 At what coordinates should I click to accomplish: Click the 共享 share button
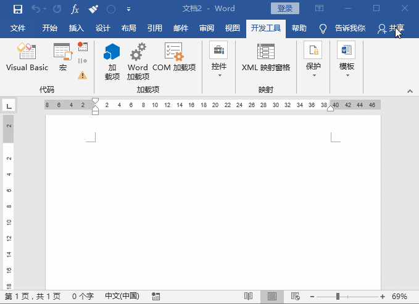[391, 28]
